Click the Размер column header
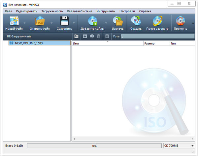 (x=156, y=44)
